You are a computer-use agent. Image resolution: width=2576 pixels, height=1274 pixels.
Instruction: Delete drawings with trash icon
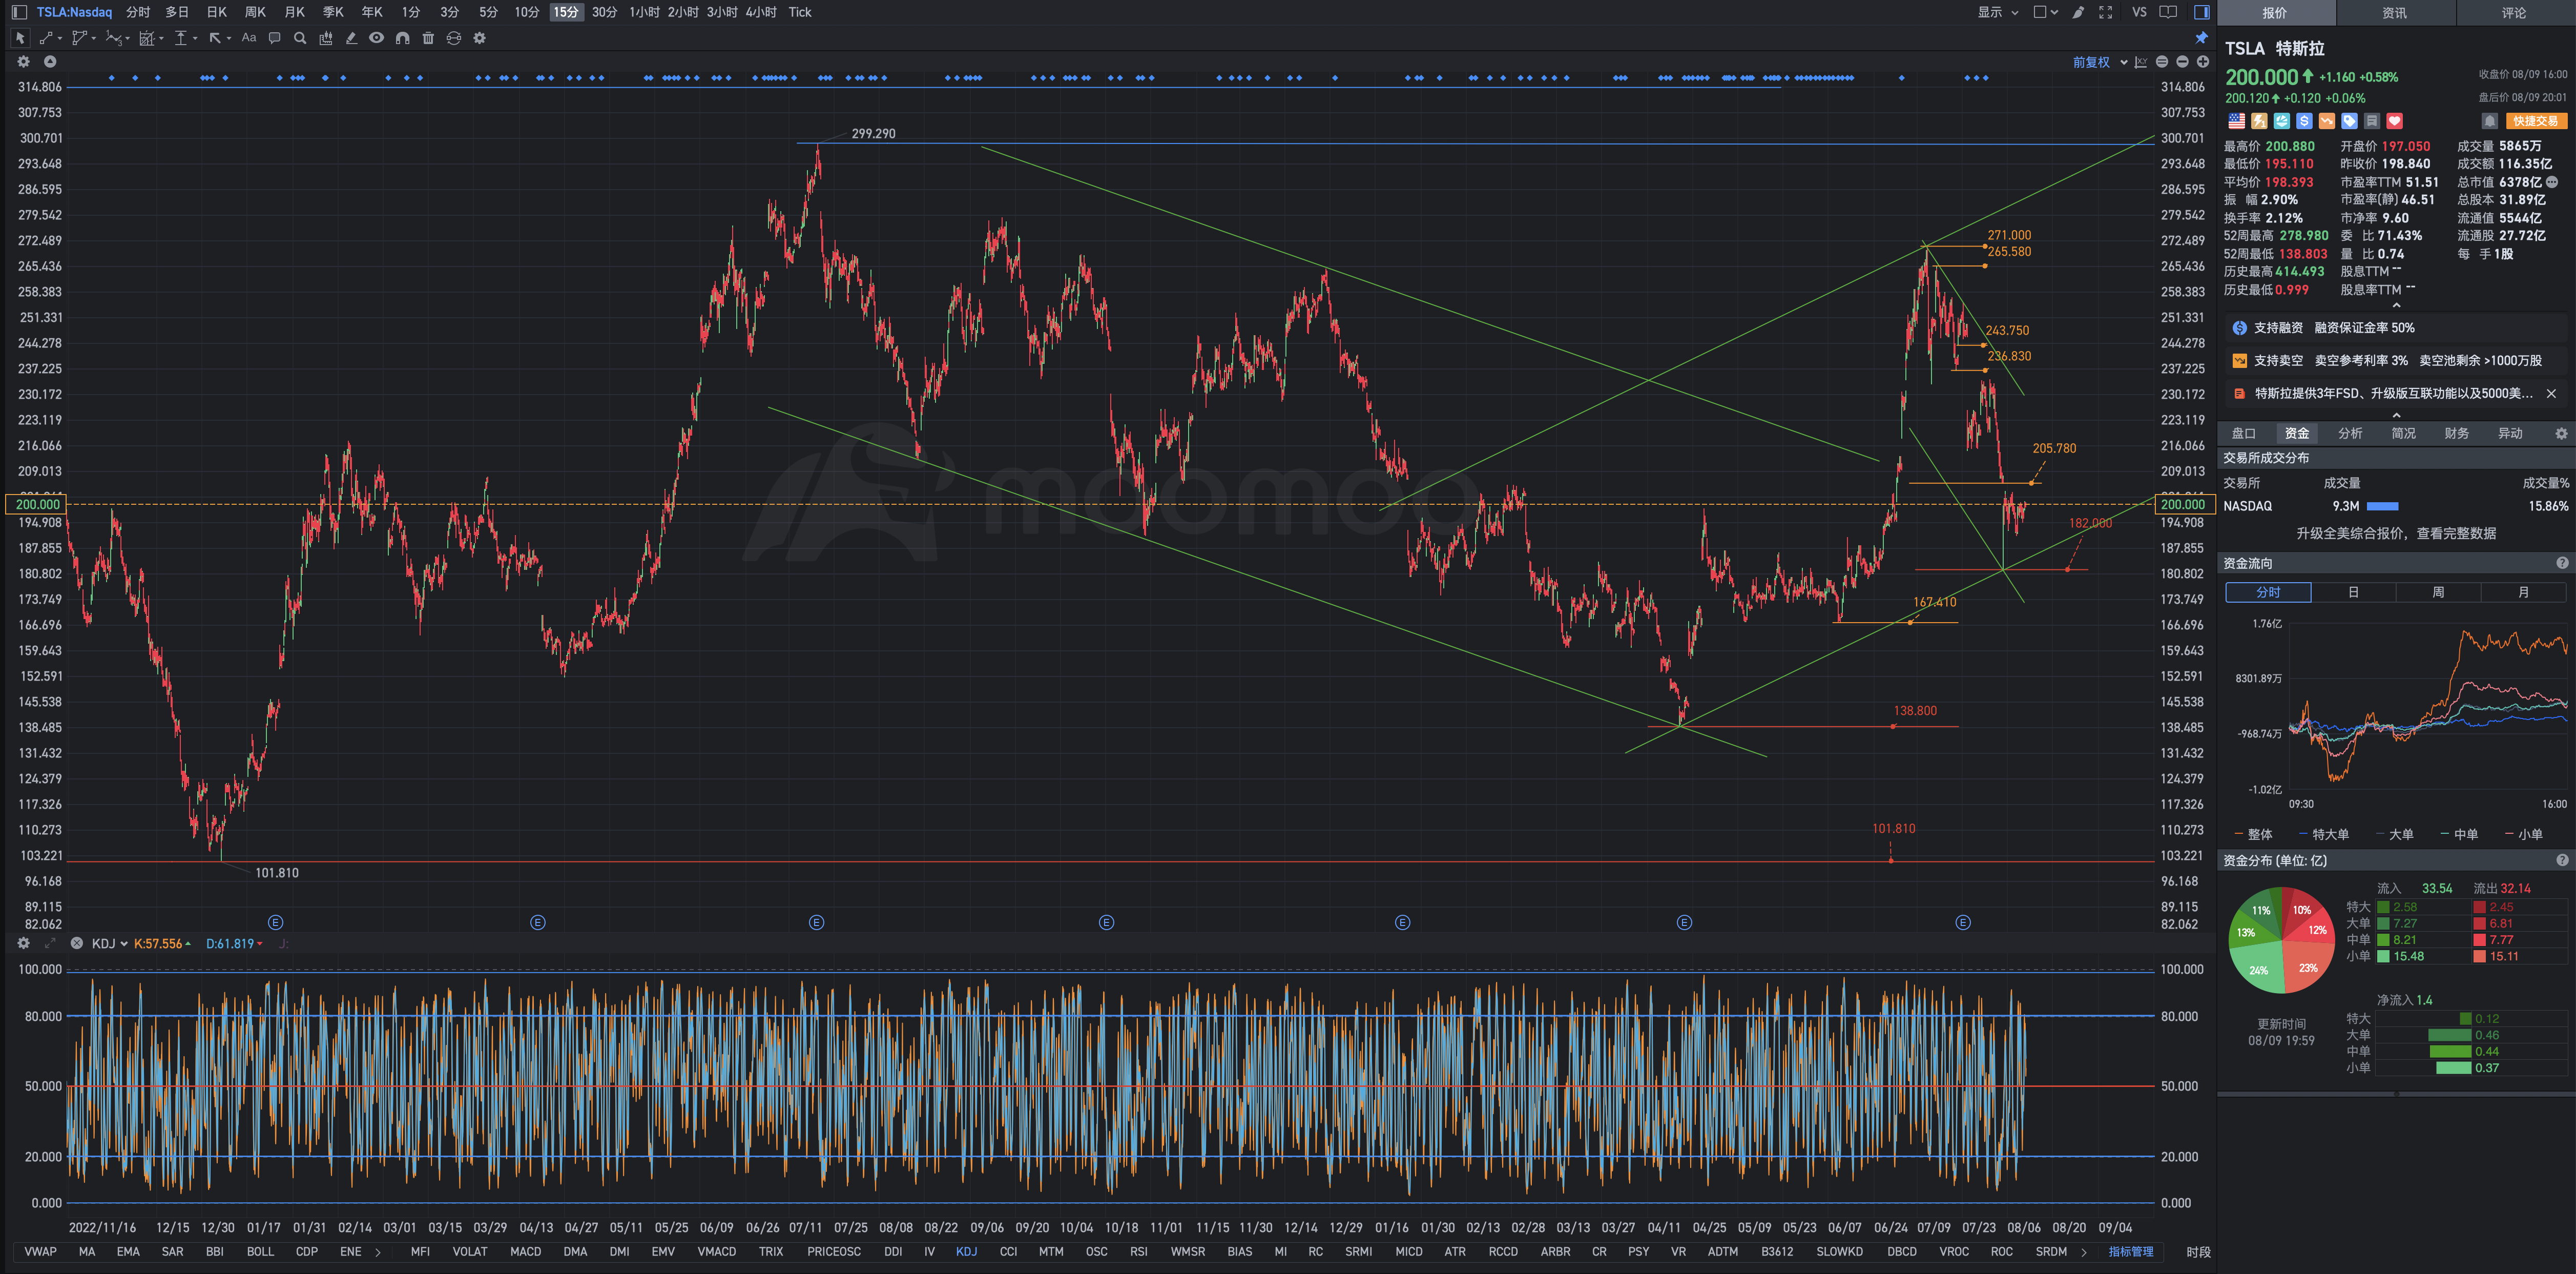(x=428, y=38)
